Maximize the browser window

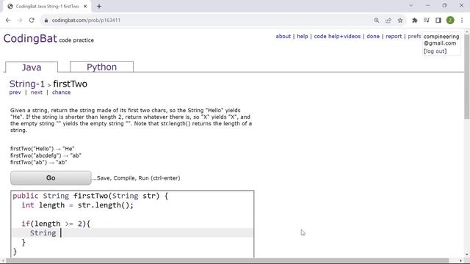pos(444,5)
